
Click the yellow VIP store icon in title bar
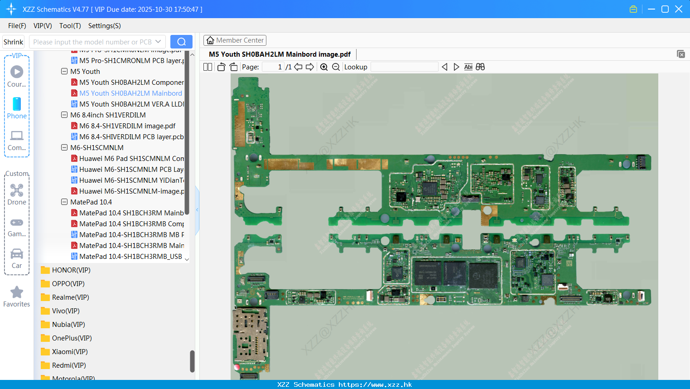point(633,9)
